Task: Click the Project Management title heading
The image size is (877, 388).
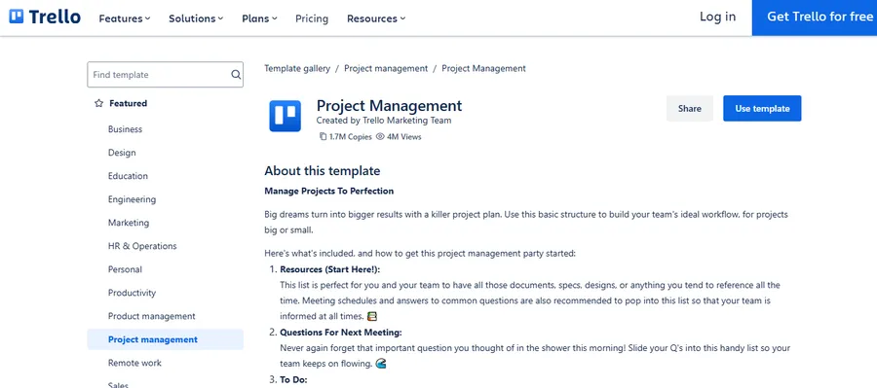Action: (x=389, y=106)
